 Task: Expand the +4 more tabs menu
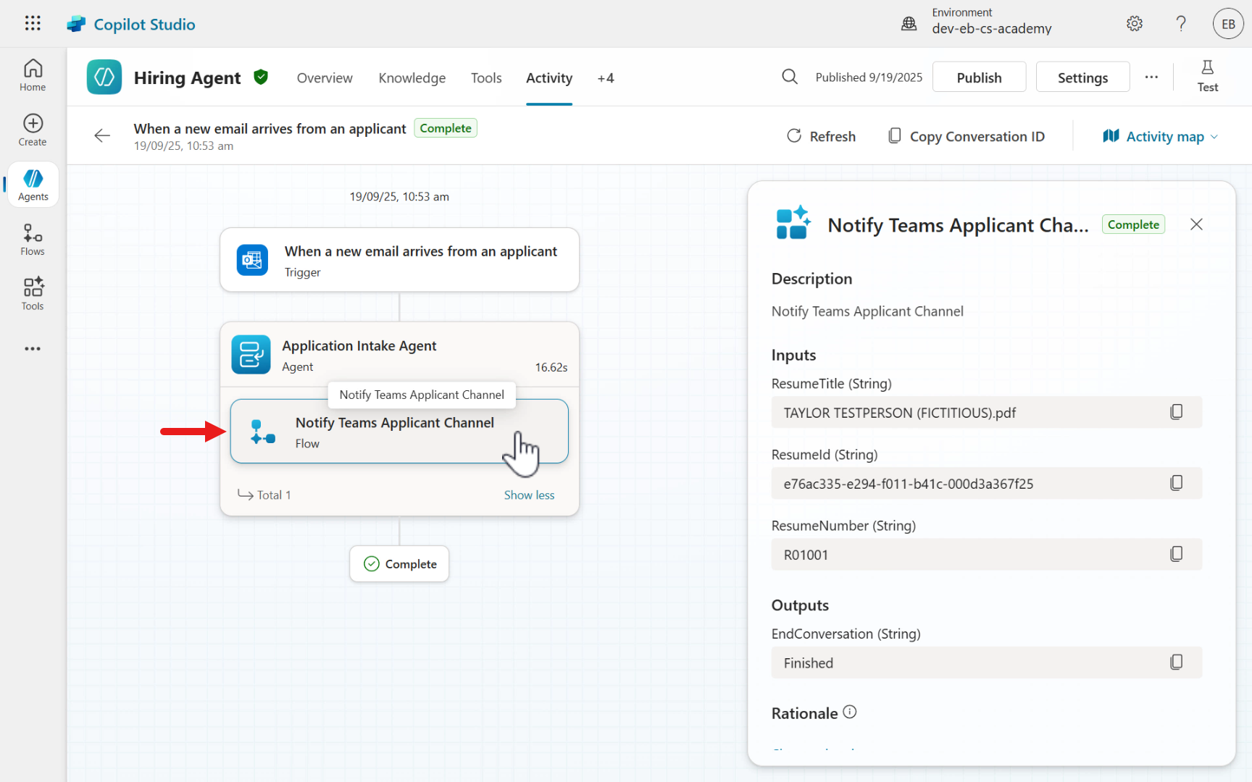point(605,78)
